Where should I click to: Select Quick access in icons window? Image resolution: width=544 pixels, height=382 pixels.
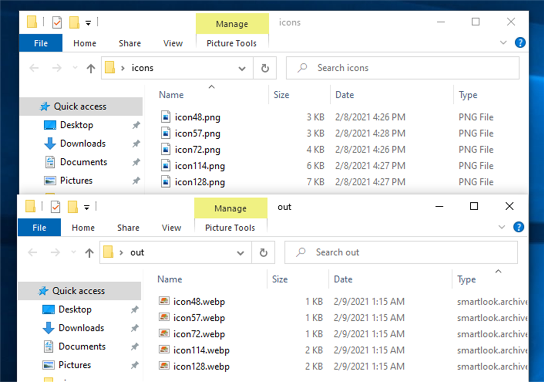coord(81,106)
